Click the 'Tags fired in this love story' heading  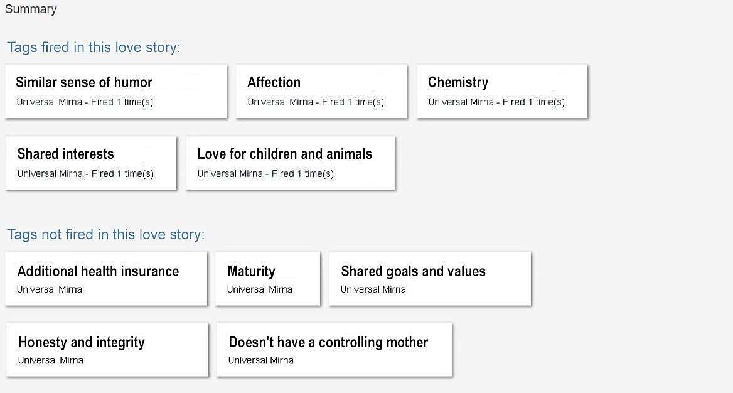(x=94, y=48)
